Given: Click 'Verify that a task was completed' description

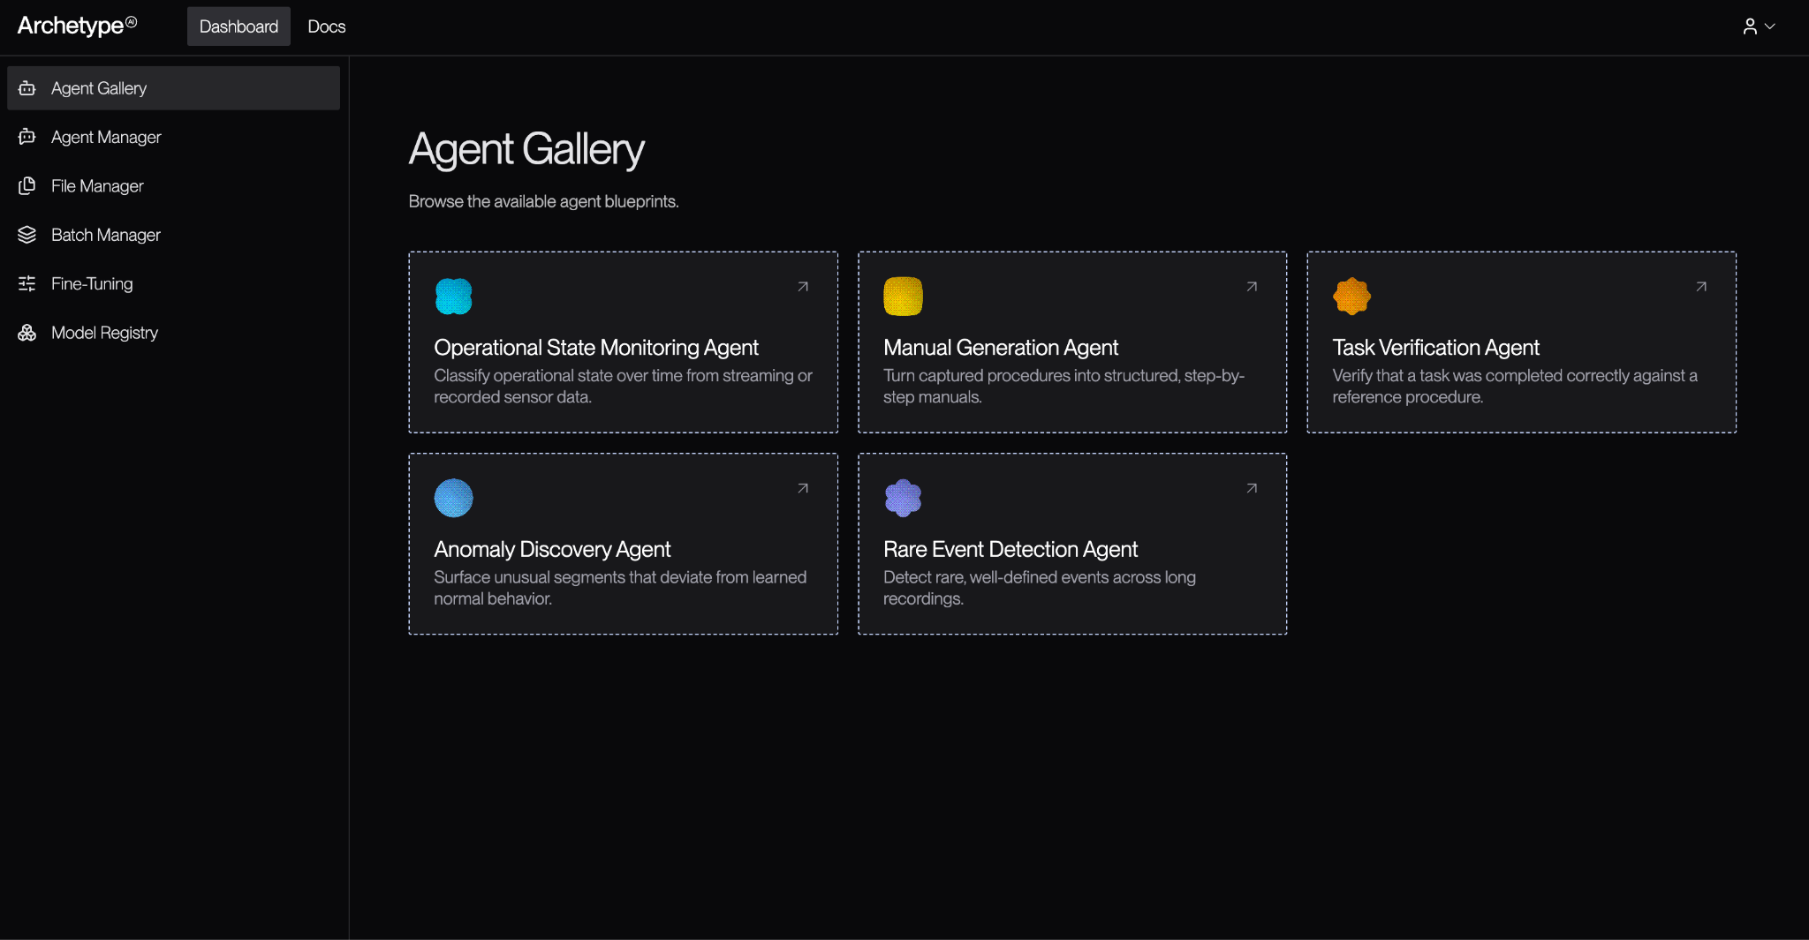Looking at the screenshot, I should tap(1515, 387).
